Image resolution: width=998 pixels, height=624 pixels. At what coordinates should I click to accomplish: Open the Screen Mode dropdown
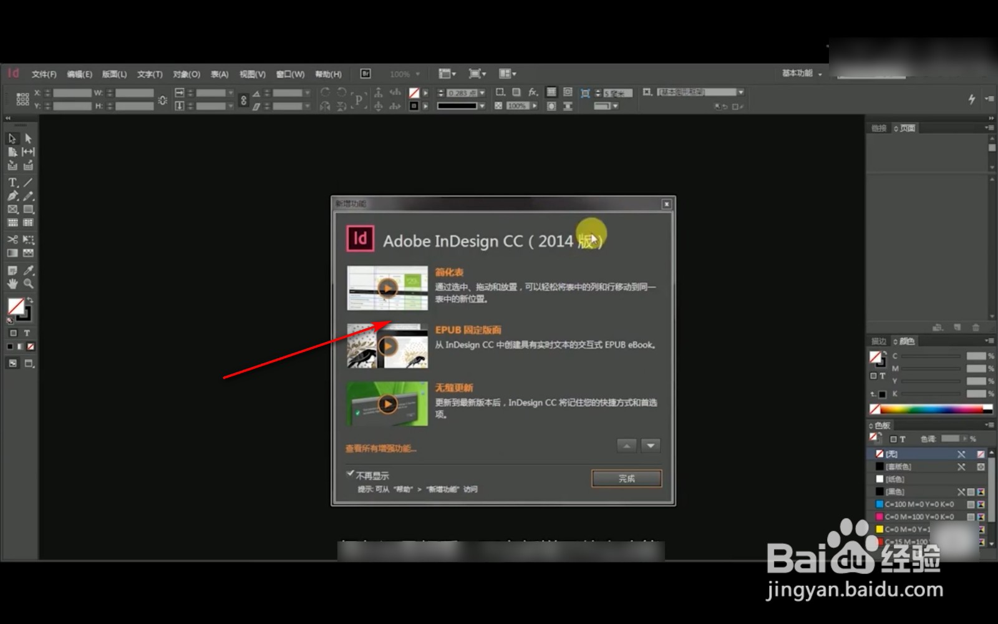pyautogui.click(x=477, y=74)
